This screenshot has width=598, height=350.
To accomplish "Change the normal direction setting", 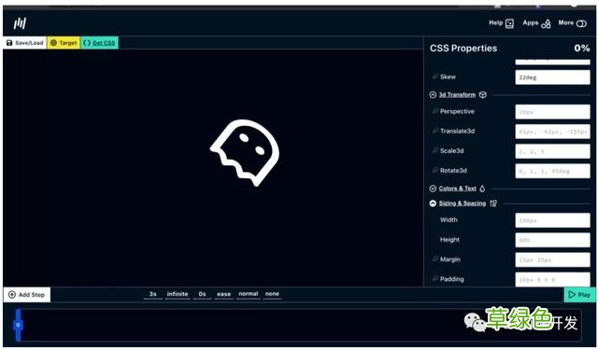I will coord(249,294).
